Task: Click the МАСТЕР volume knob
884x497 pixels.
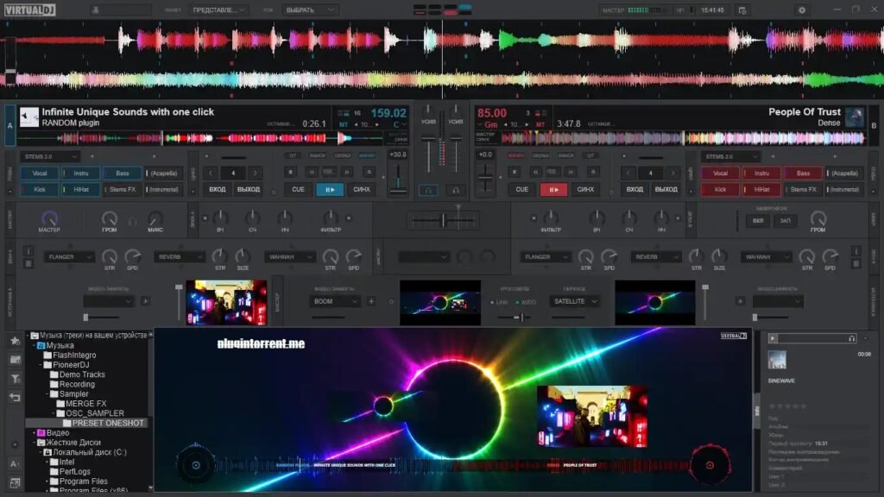Action: tap(49, 218)
